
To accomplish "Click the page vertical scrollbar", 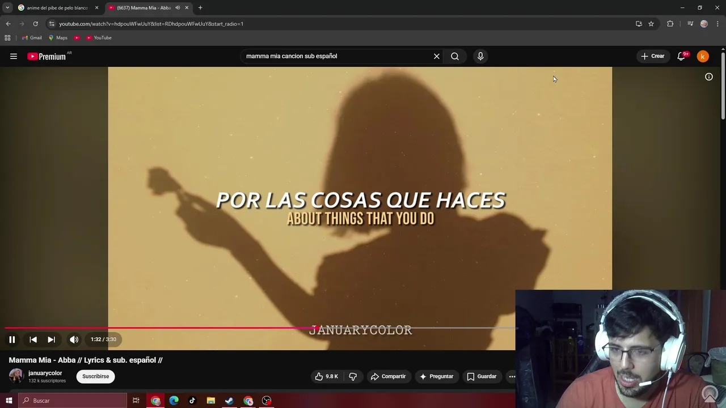I will pos(723,85).
